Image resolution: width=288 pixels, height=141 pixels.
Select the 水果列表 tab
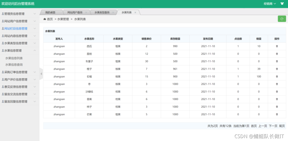[126, 12]
